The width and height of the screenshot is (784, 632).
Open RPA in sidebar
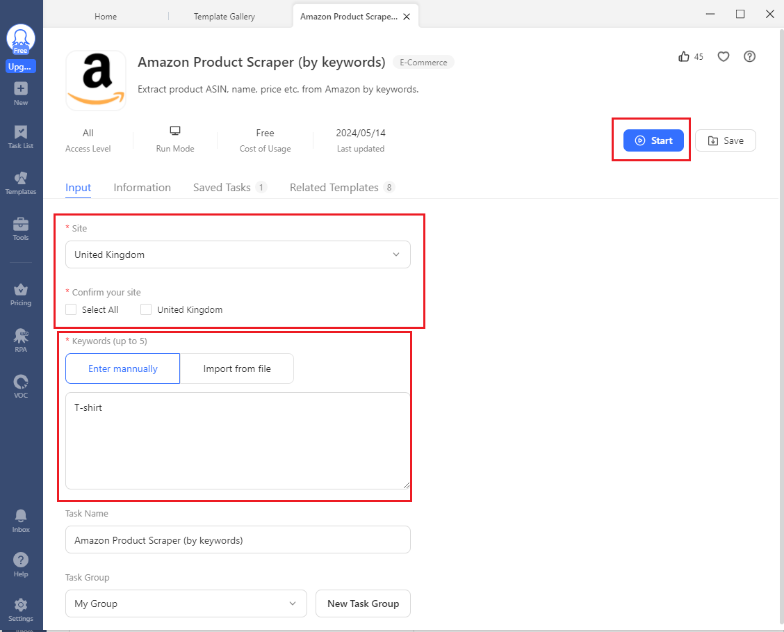(20, 341)
